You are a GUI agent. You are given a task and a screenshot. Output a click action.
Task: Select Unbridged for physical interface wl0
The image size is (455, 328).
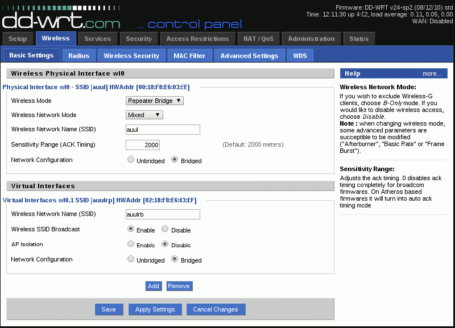click(x=131, y=159)
